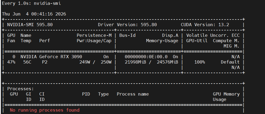The image size is (265, 114).
Task: Click the 'GPU Memory' column header
Action: [x=226, y=94]
